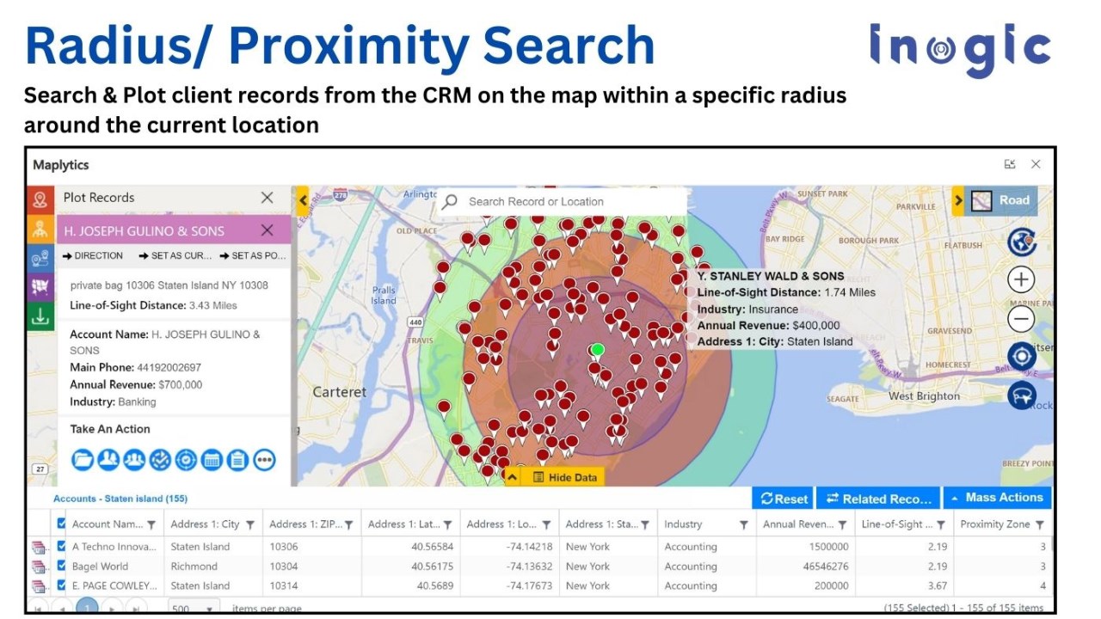Screen dimensions: 1101x619
Task: Click the Reset button
Action: tap(784, 499)
